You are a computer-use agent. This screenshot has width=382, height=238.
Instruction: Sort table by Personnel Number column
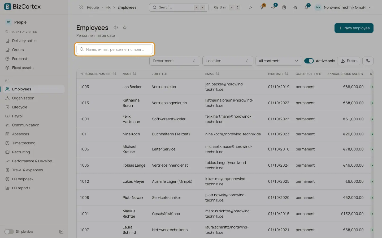(115, 74)
